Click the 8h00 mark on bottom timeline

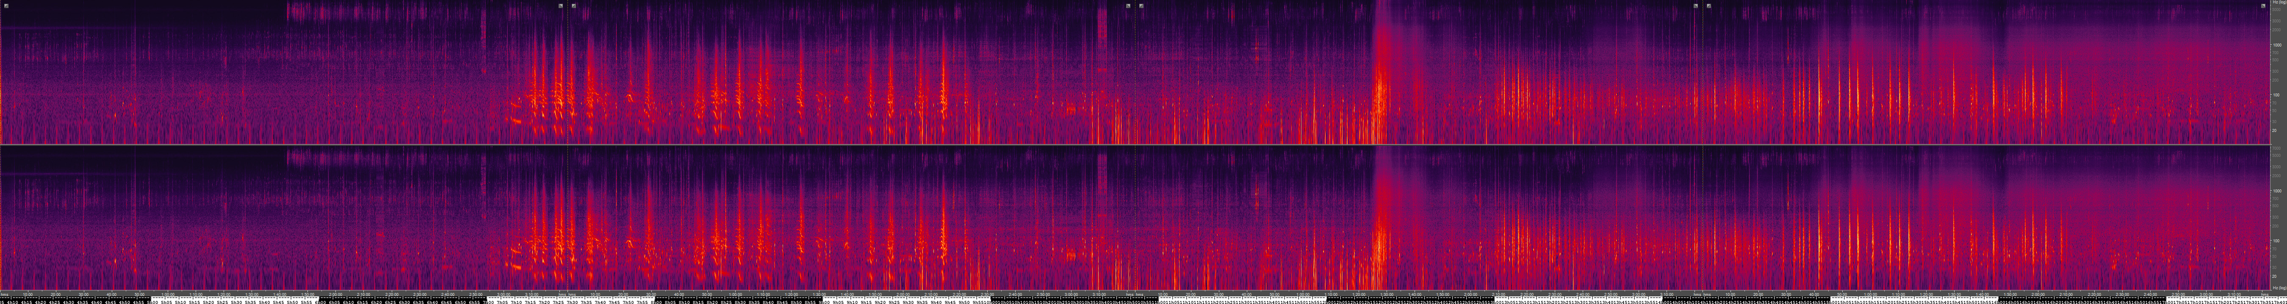click(657, 301)
